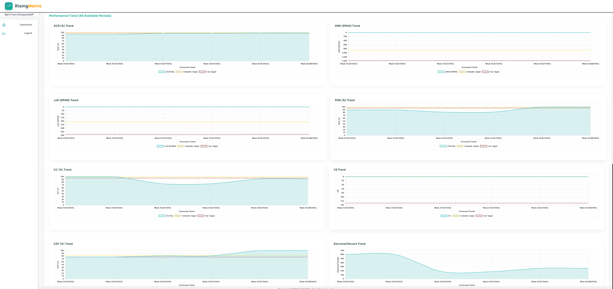The width and height of the screenshot is (613, 289).
Task: Toggle the CE series in CE Trend legend
Action: tap(446, 216)
